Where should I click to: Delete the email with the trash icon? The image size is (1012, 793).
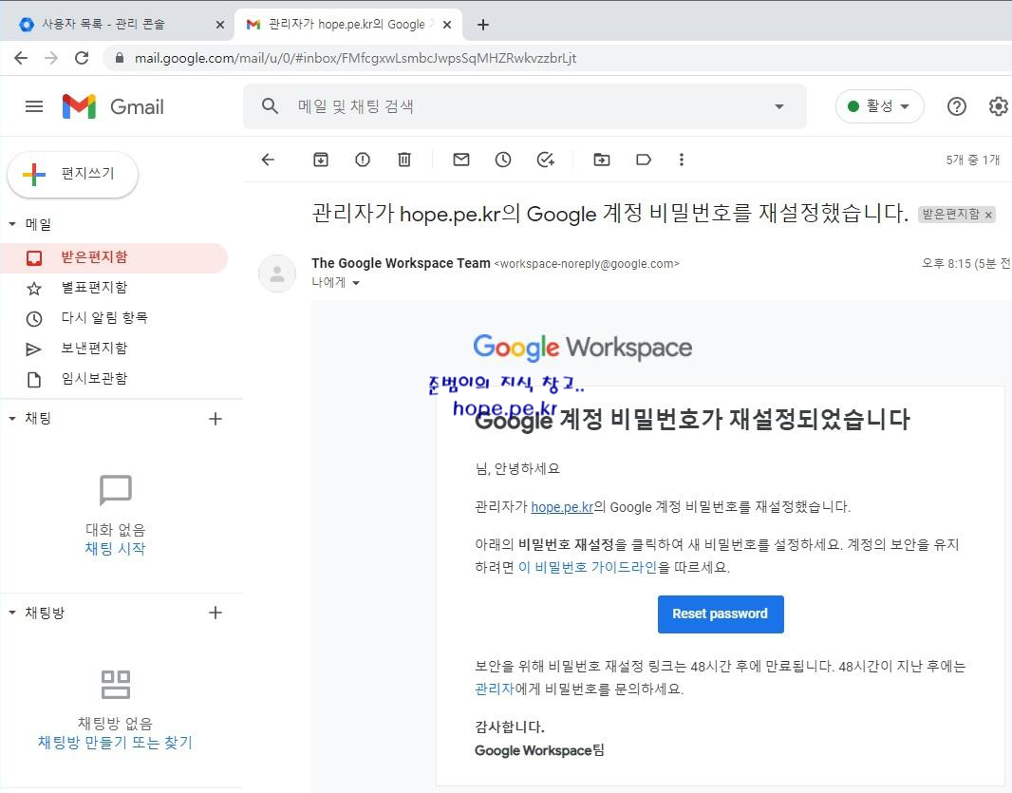[404, 160]
